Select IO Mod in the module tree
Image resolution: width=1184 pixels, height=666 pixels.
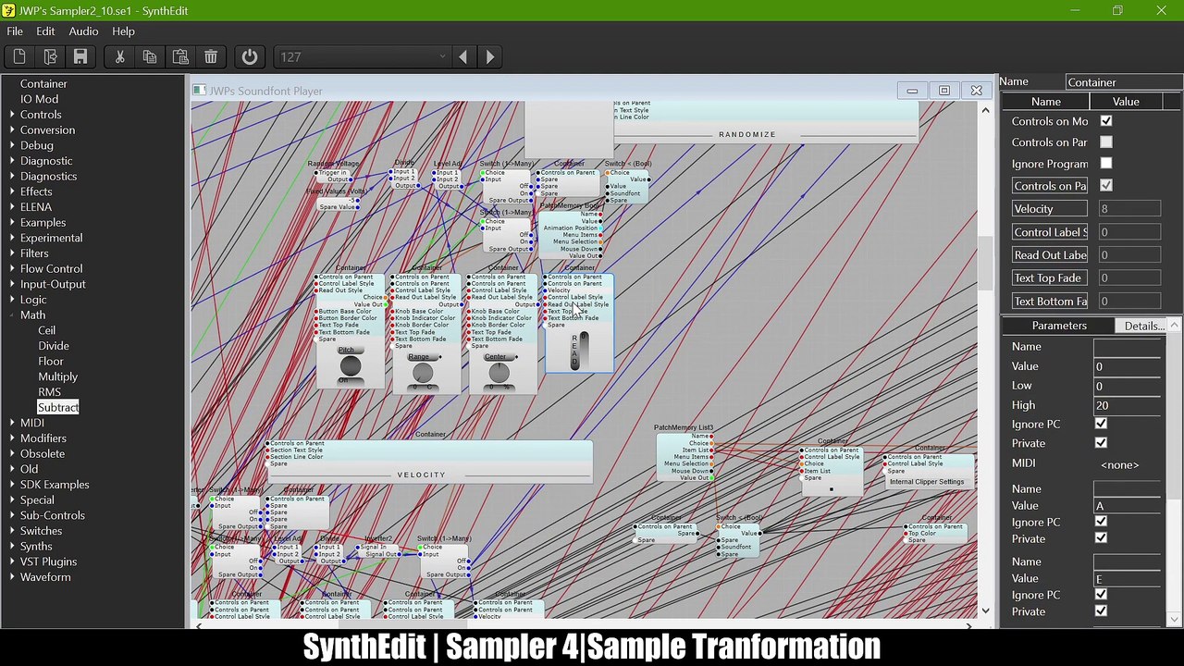[x=39, y=99]
